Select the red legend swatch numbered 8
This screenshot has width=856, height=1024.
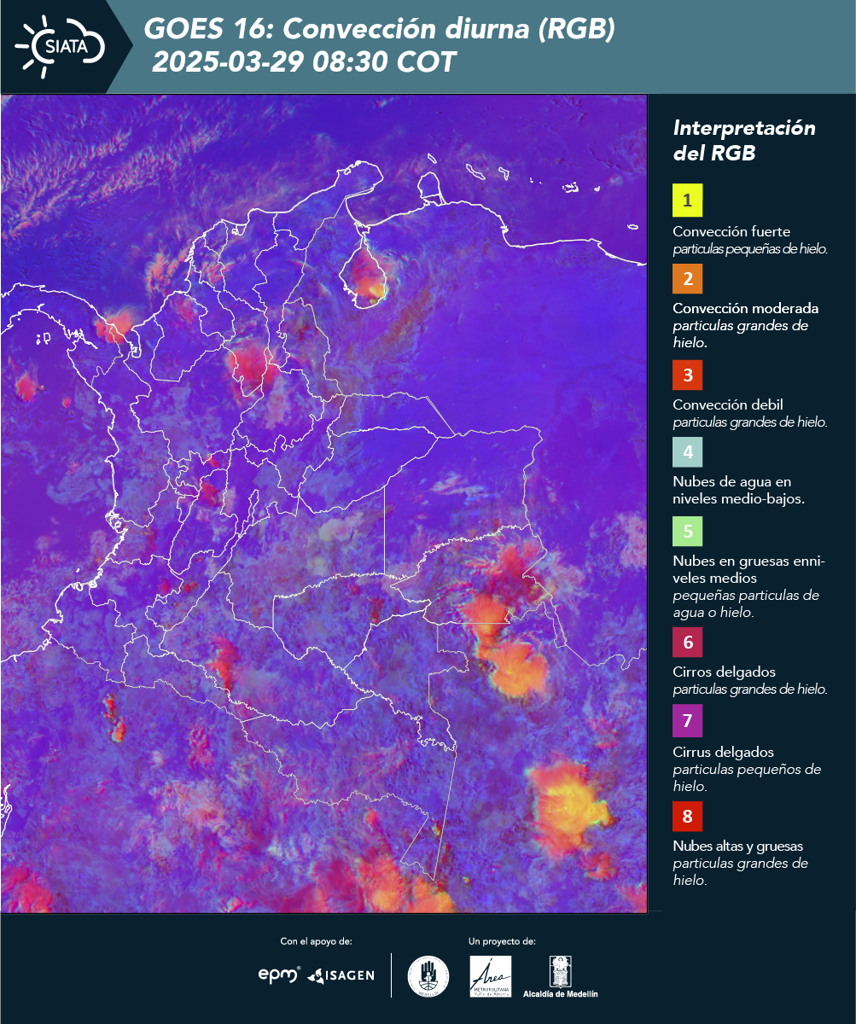687,817
